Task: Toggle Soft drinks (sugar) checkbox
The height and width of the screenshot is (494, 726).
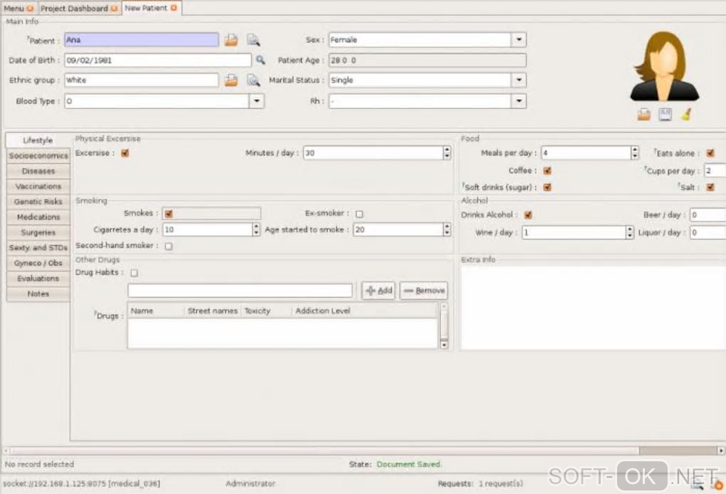Action: coord(547,187)
